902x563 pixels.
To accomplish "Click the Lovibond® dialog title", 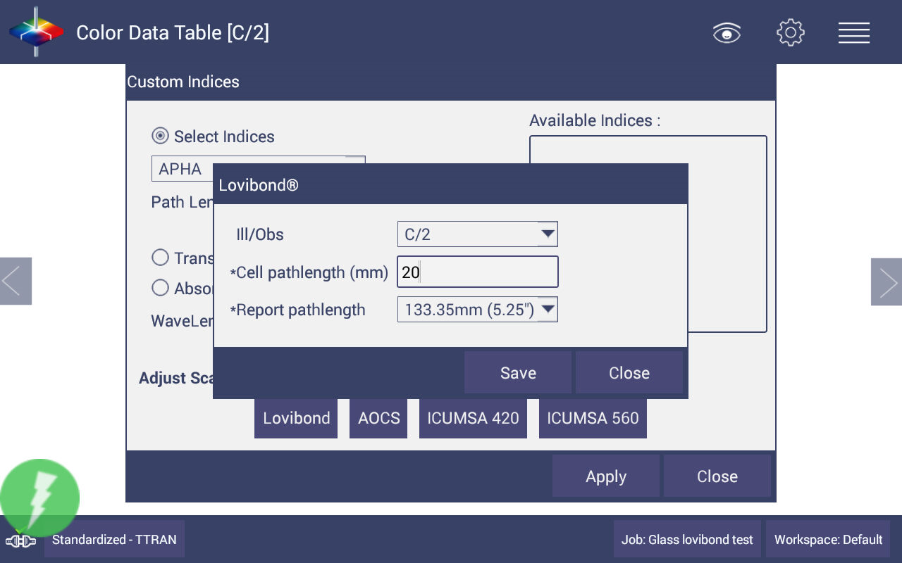I will tap(259, 185).
